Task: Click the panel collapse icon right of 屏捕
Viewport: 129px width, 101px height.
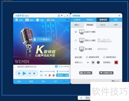Action: pos(67,20)
